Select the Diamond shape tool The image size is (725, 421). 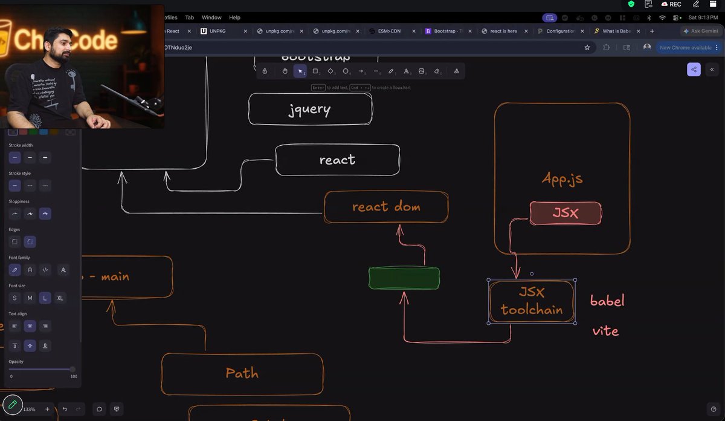330,71
